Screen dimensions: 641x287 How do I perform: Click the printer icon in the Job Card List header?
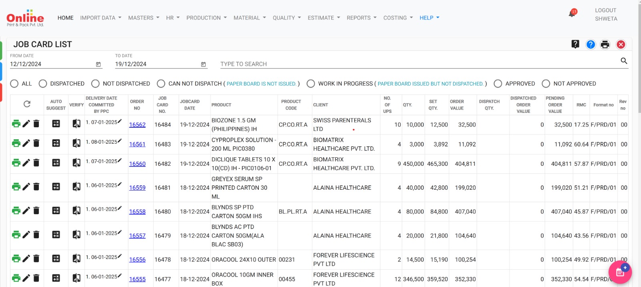[605, 44]
